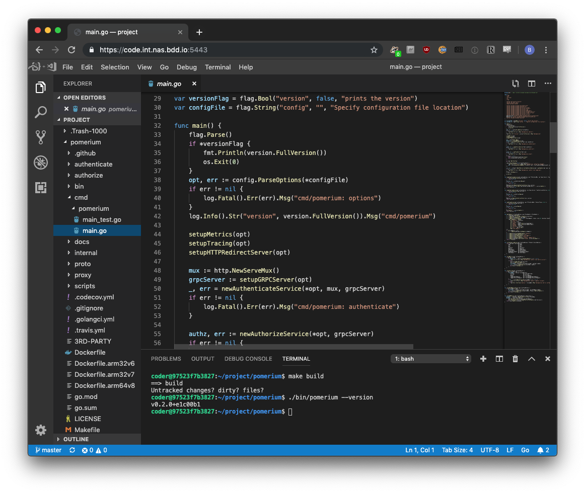Add a new terminal with plus icon

(x=483, y=359)
